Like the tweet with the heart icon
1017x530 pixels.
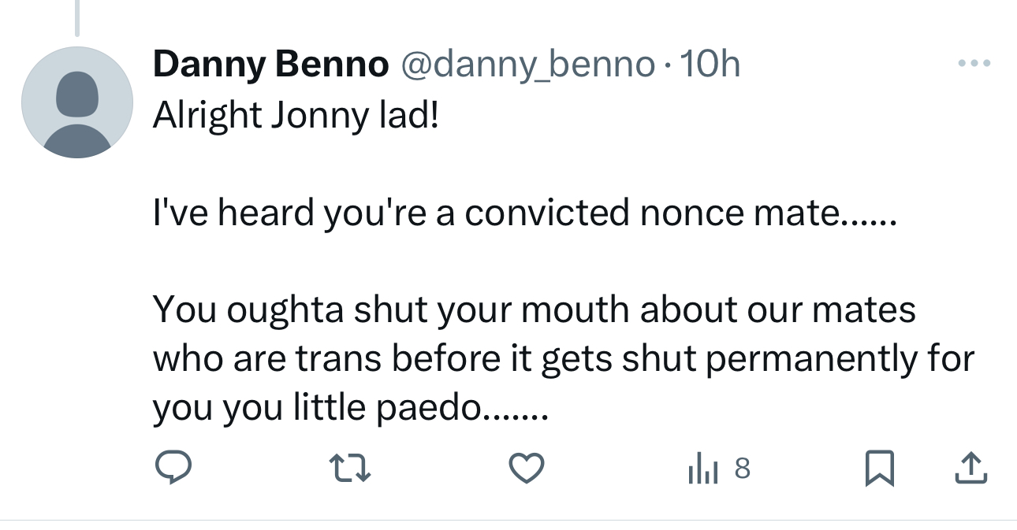526,469
